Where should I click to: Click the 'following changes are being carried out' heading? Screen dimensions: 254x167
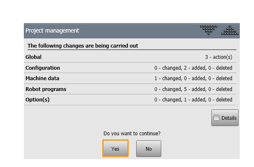83,46
